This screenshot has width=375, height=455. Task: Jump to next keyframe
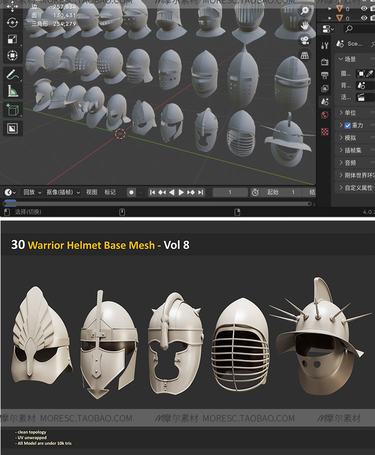pos(190,192)
